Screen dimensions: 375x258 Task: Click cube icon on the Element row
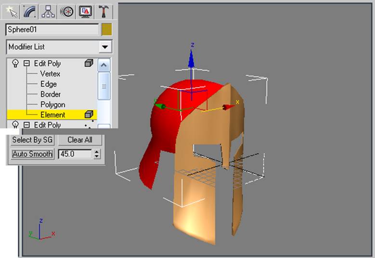click(x=89, y=115)
